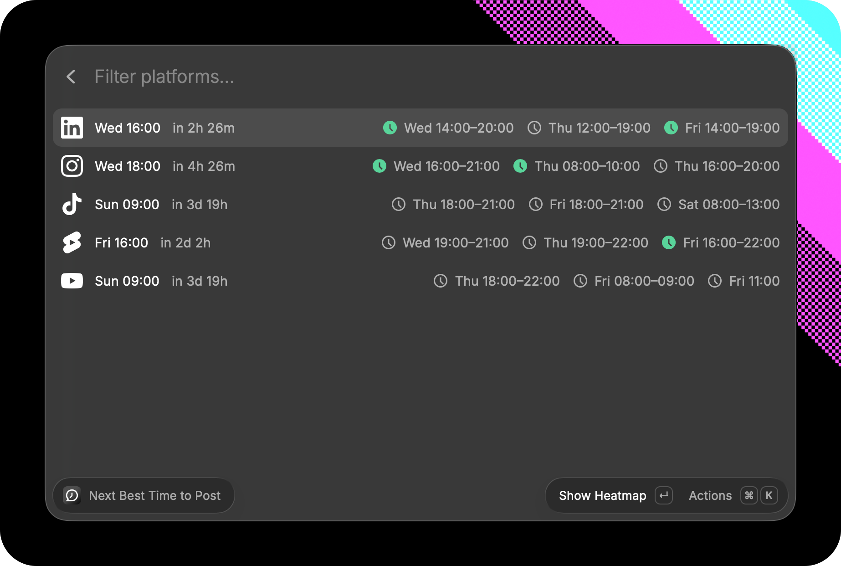Click the Thu 19:00–22:00 time slot

point(596,243)
